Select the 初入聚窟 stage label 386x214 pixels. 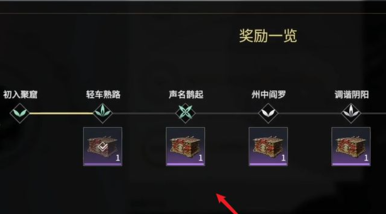click(20, 94)
